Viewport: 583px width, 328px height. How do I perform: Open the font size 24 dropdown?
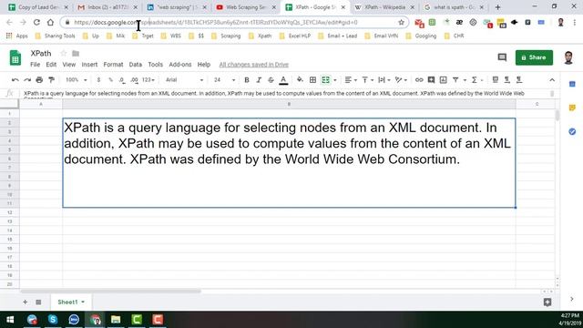tap(224, 80)
